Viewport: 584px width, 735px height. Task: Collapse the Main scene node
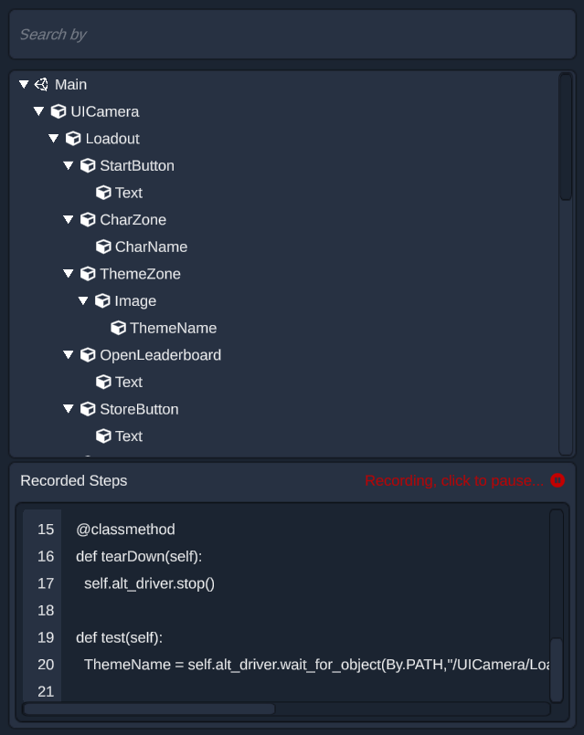point(24,85)
